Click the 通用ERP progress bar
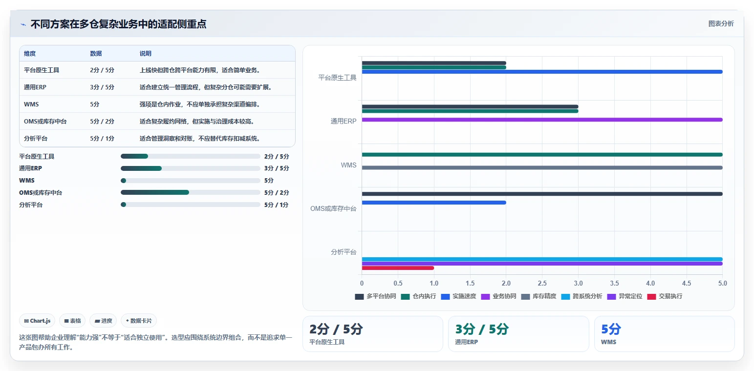 pos(191,168)
